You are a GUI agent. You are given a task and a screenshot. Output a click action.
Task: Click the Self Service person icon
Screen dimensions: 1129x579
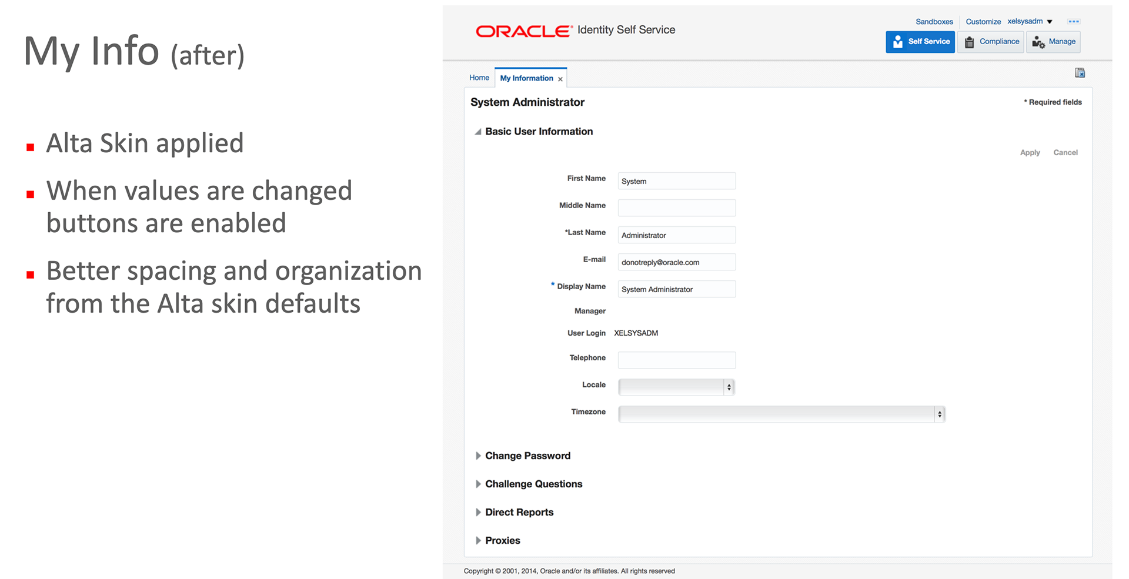click(x=898, y=42)
